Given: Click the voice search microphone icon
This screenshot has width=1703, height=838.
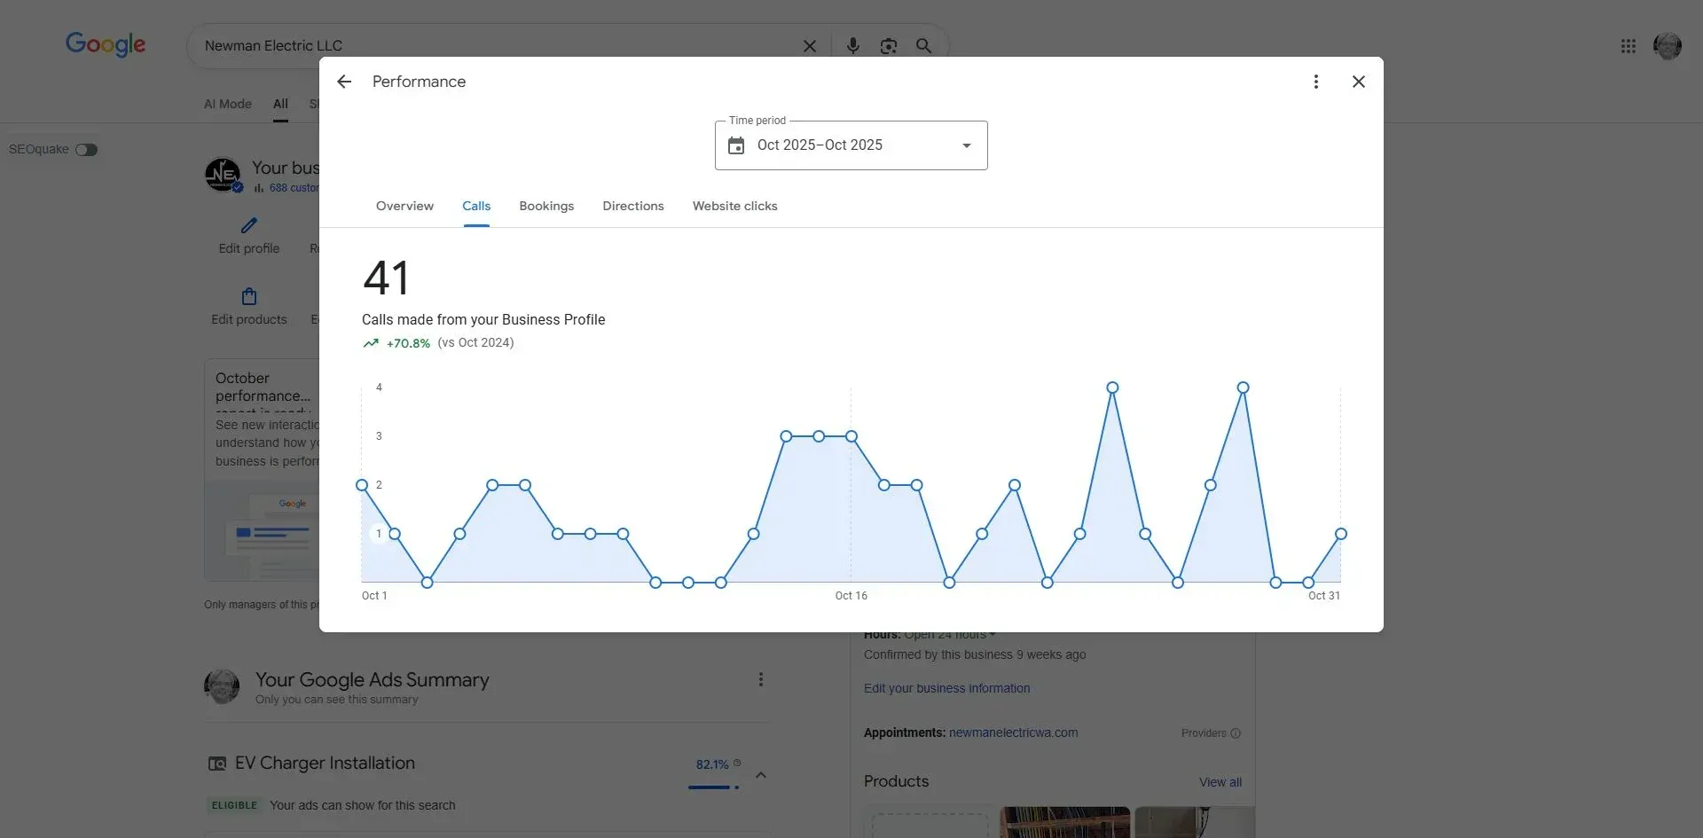Looking at the screenshot, I should coord(853,45).
